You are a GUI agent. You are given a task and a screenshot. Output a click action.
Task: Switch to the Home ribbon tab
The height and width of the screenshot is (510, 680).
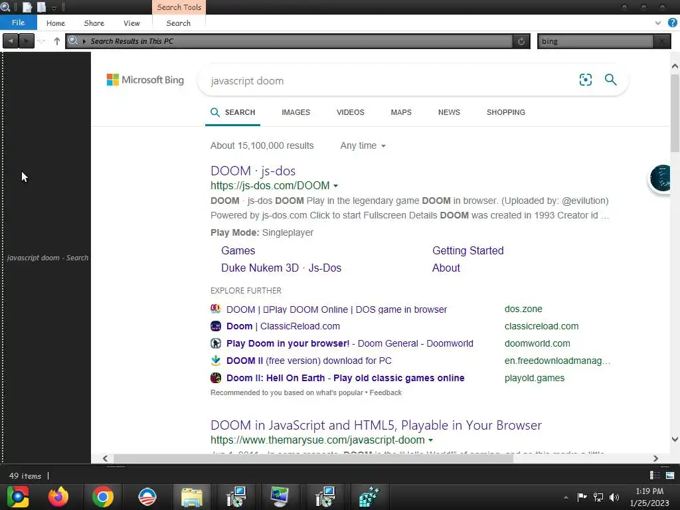coord(56,23)
